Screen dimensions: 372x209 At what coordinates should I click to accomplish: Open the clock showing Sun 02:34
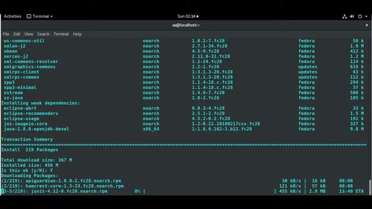coord(188,16)
